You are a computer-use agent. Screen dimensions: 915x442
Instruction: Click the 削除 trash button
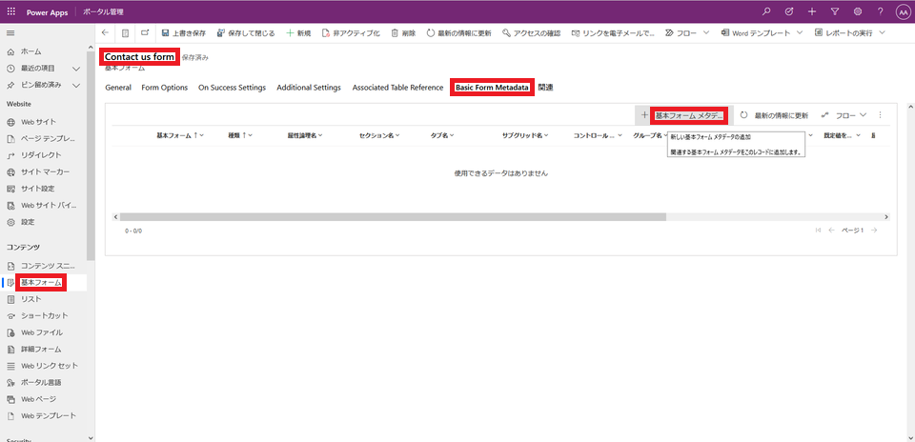point(402,33)
